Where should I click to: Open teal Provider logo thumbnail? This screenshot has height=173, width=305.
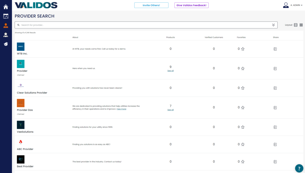coord(21,64)
